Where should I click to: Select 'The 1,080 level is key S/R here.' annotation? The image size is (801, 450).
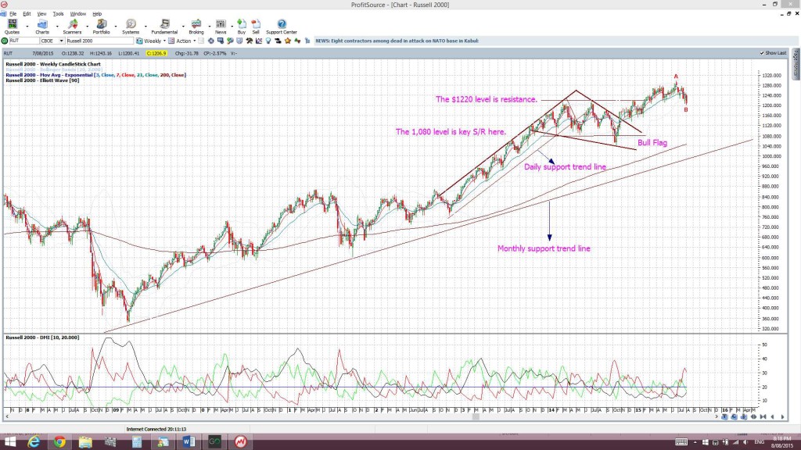(x=451, y=131)
